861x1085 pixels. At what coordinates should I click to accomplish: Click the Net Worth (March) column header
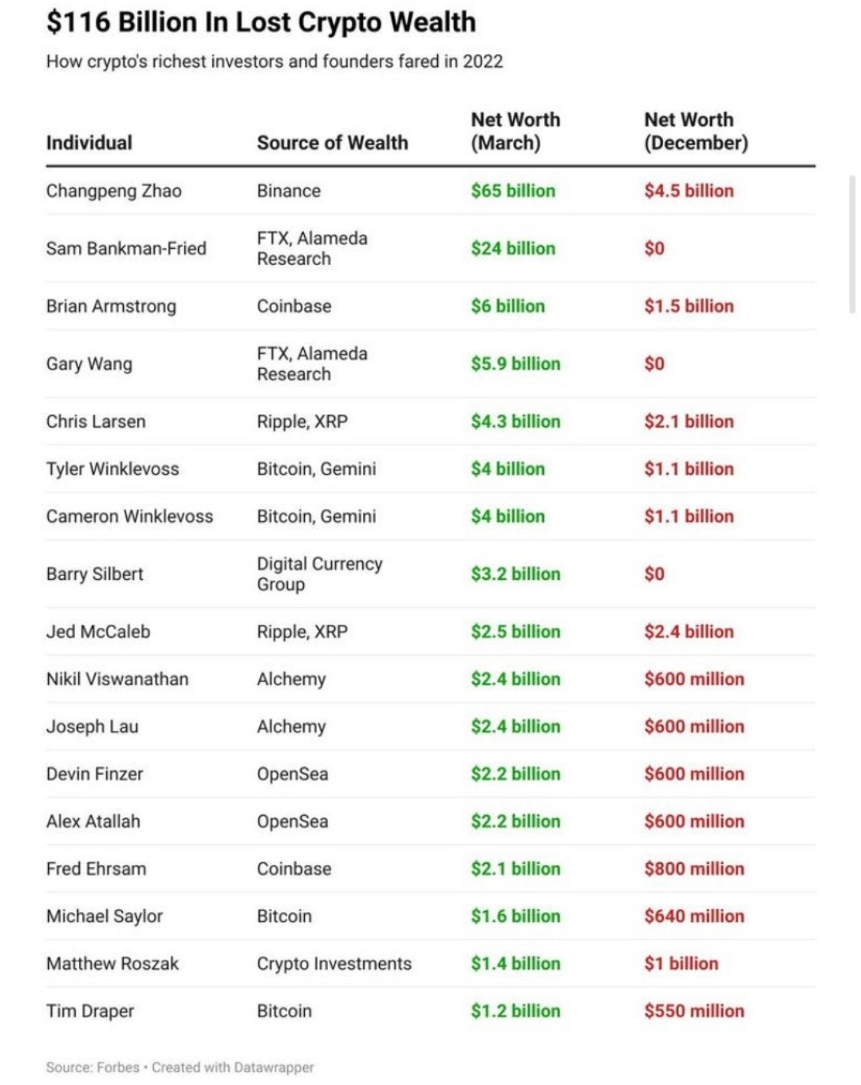click(x=515, y=132)
